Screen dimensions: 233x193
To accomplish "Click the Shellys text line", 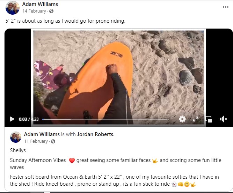I will click(18, 150).
